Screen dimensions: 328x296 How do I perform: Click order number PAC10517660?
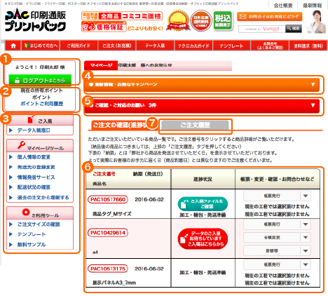coord(108,199)
